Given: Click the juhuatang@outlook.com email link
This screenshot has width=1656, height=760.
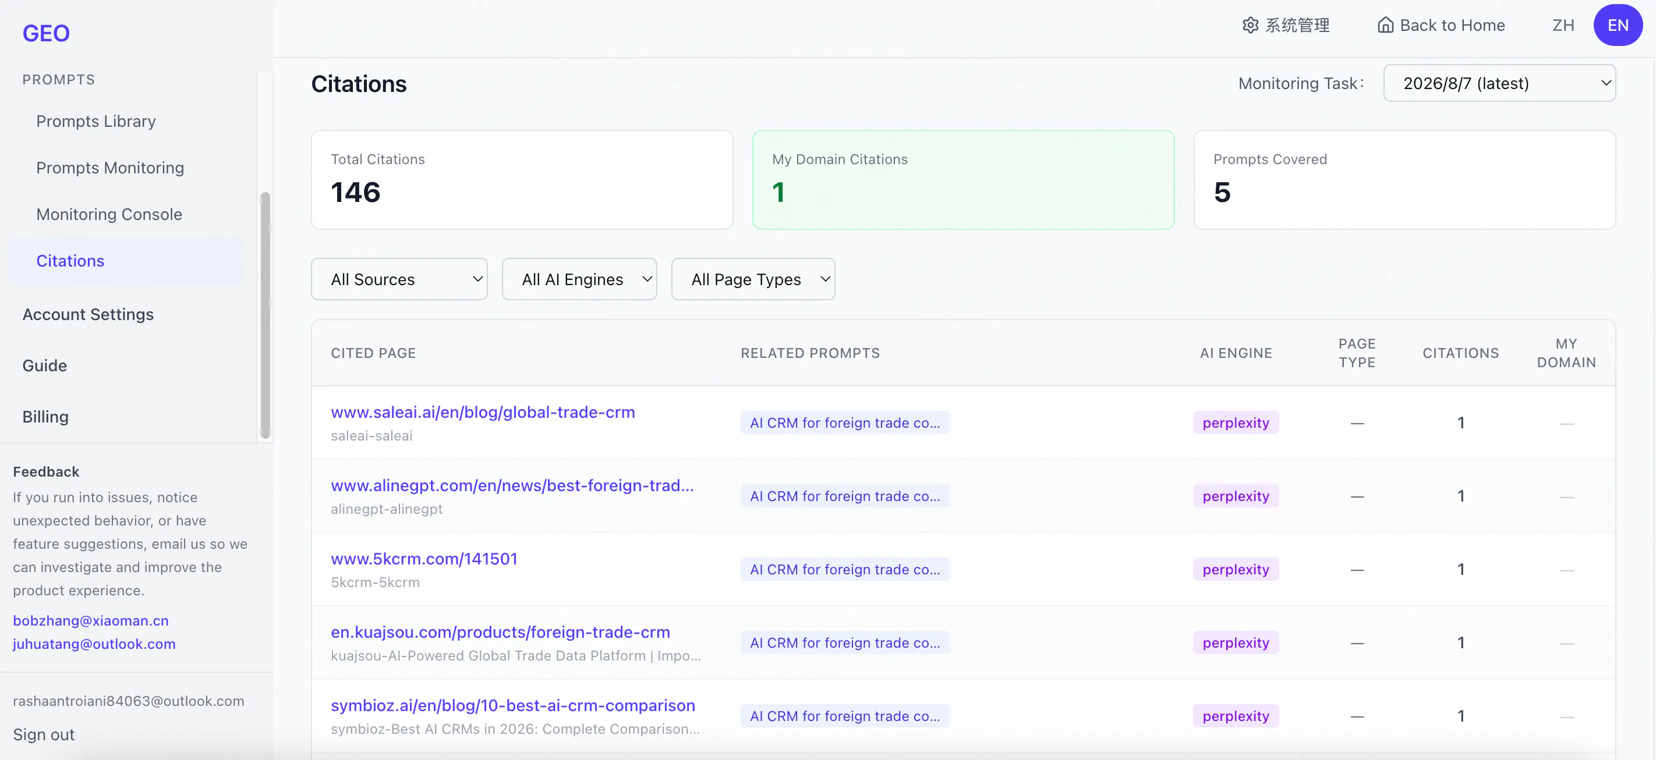Looking at the screenshot, I should pos(94,644).
